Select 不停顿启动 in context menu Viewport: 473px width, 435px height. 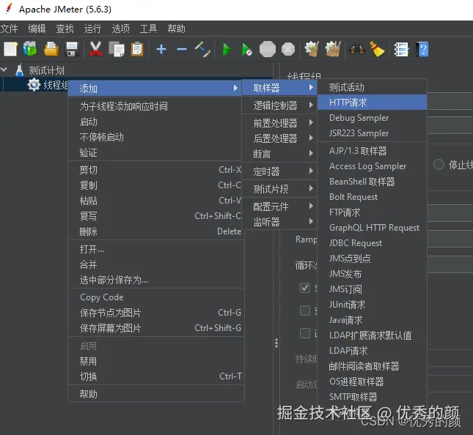pyautogui.click(x=155, y=138)
